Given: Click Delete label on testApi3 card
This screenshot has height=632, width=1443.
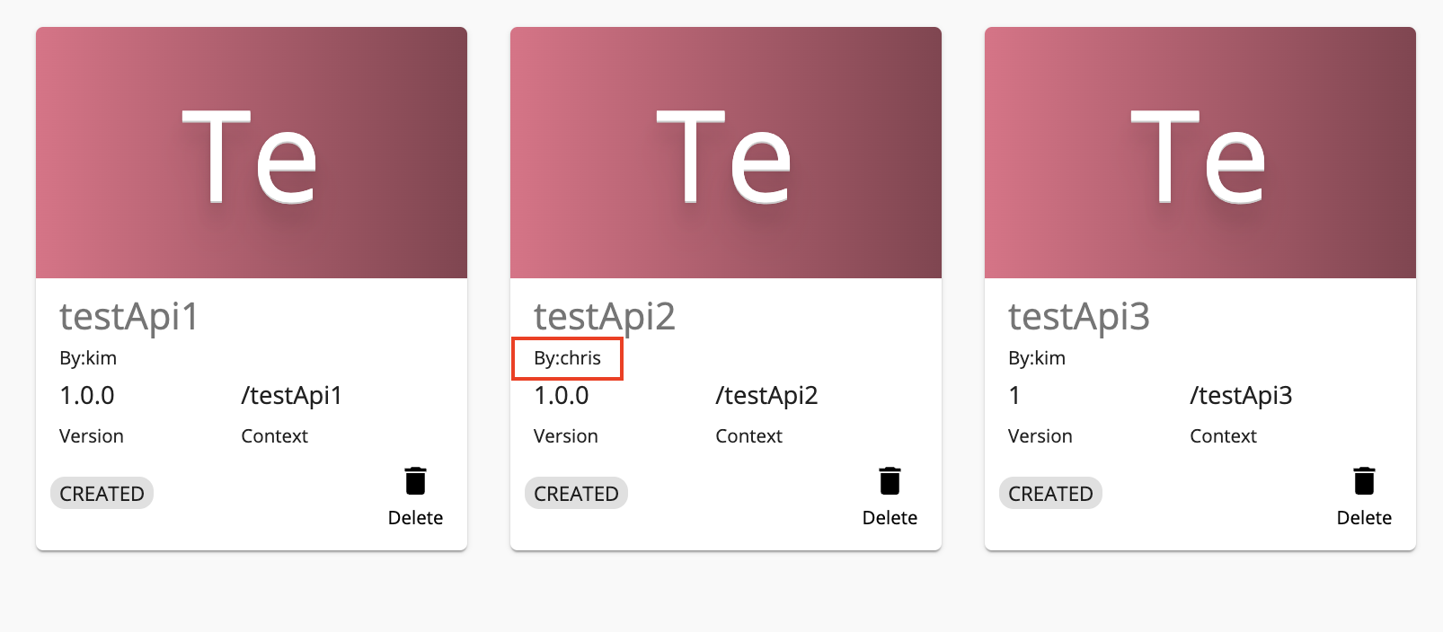Looking at the screenshot, I should [1364, 518].
